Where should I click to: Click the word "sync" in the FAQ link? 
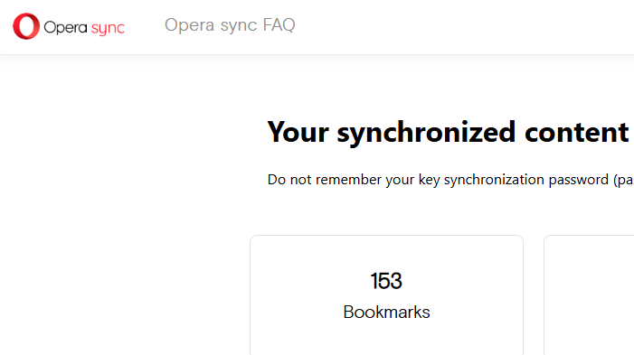click(x=239, y=26)
